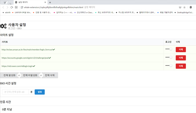Open the 웹페이지에서 공부... bookmark
This screenshot has width=196, height=113.
coord(146,12)
